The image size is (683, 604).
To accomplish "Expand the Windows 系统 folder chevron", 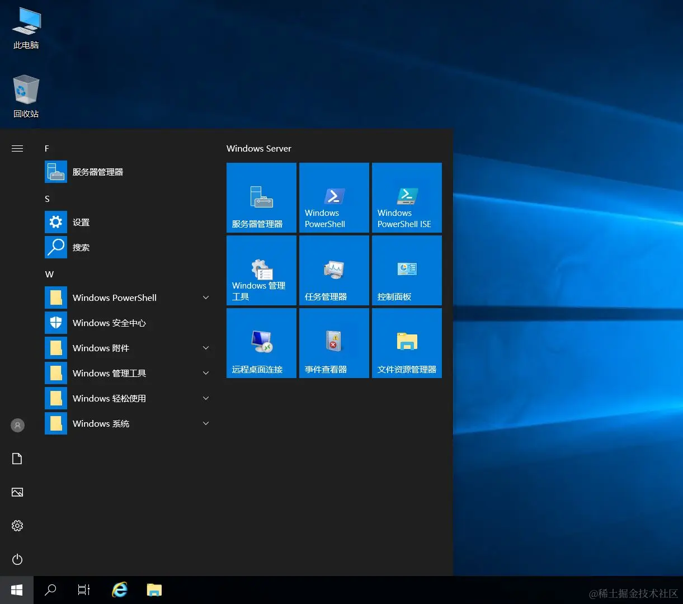I will [x=206, y=423].
